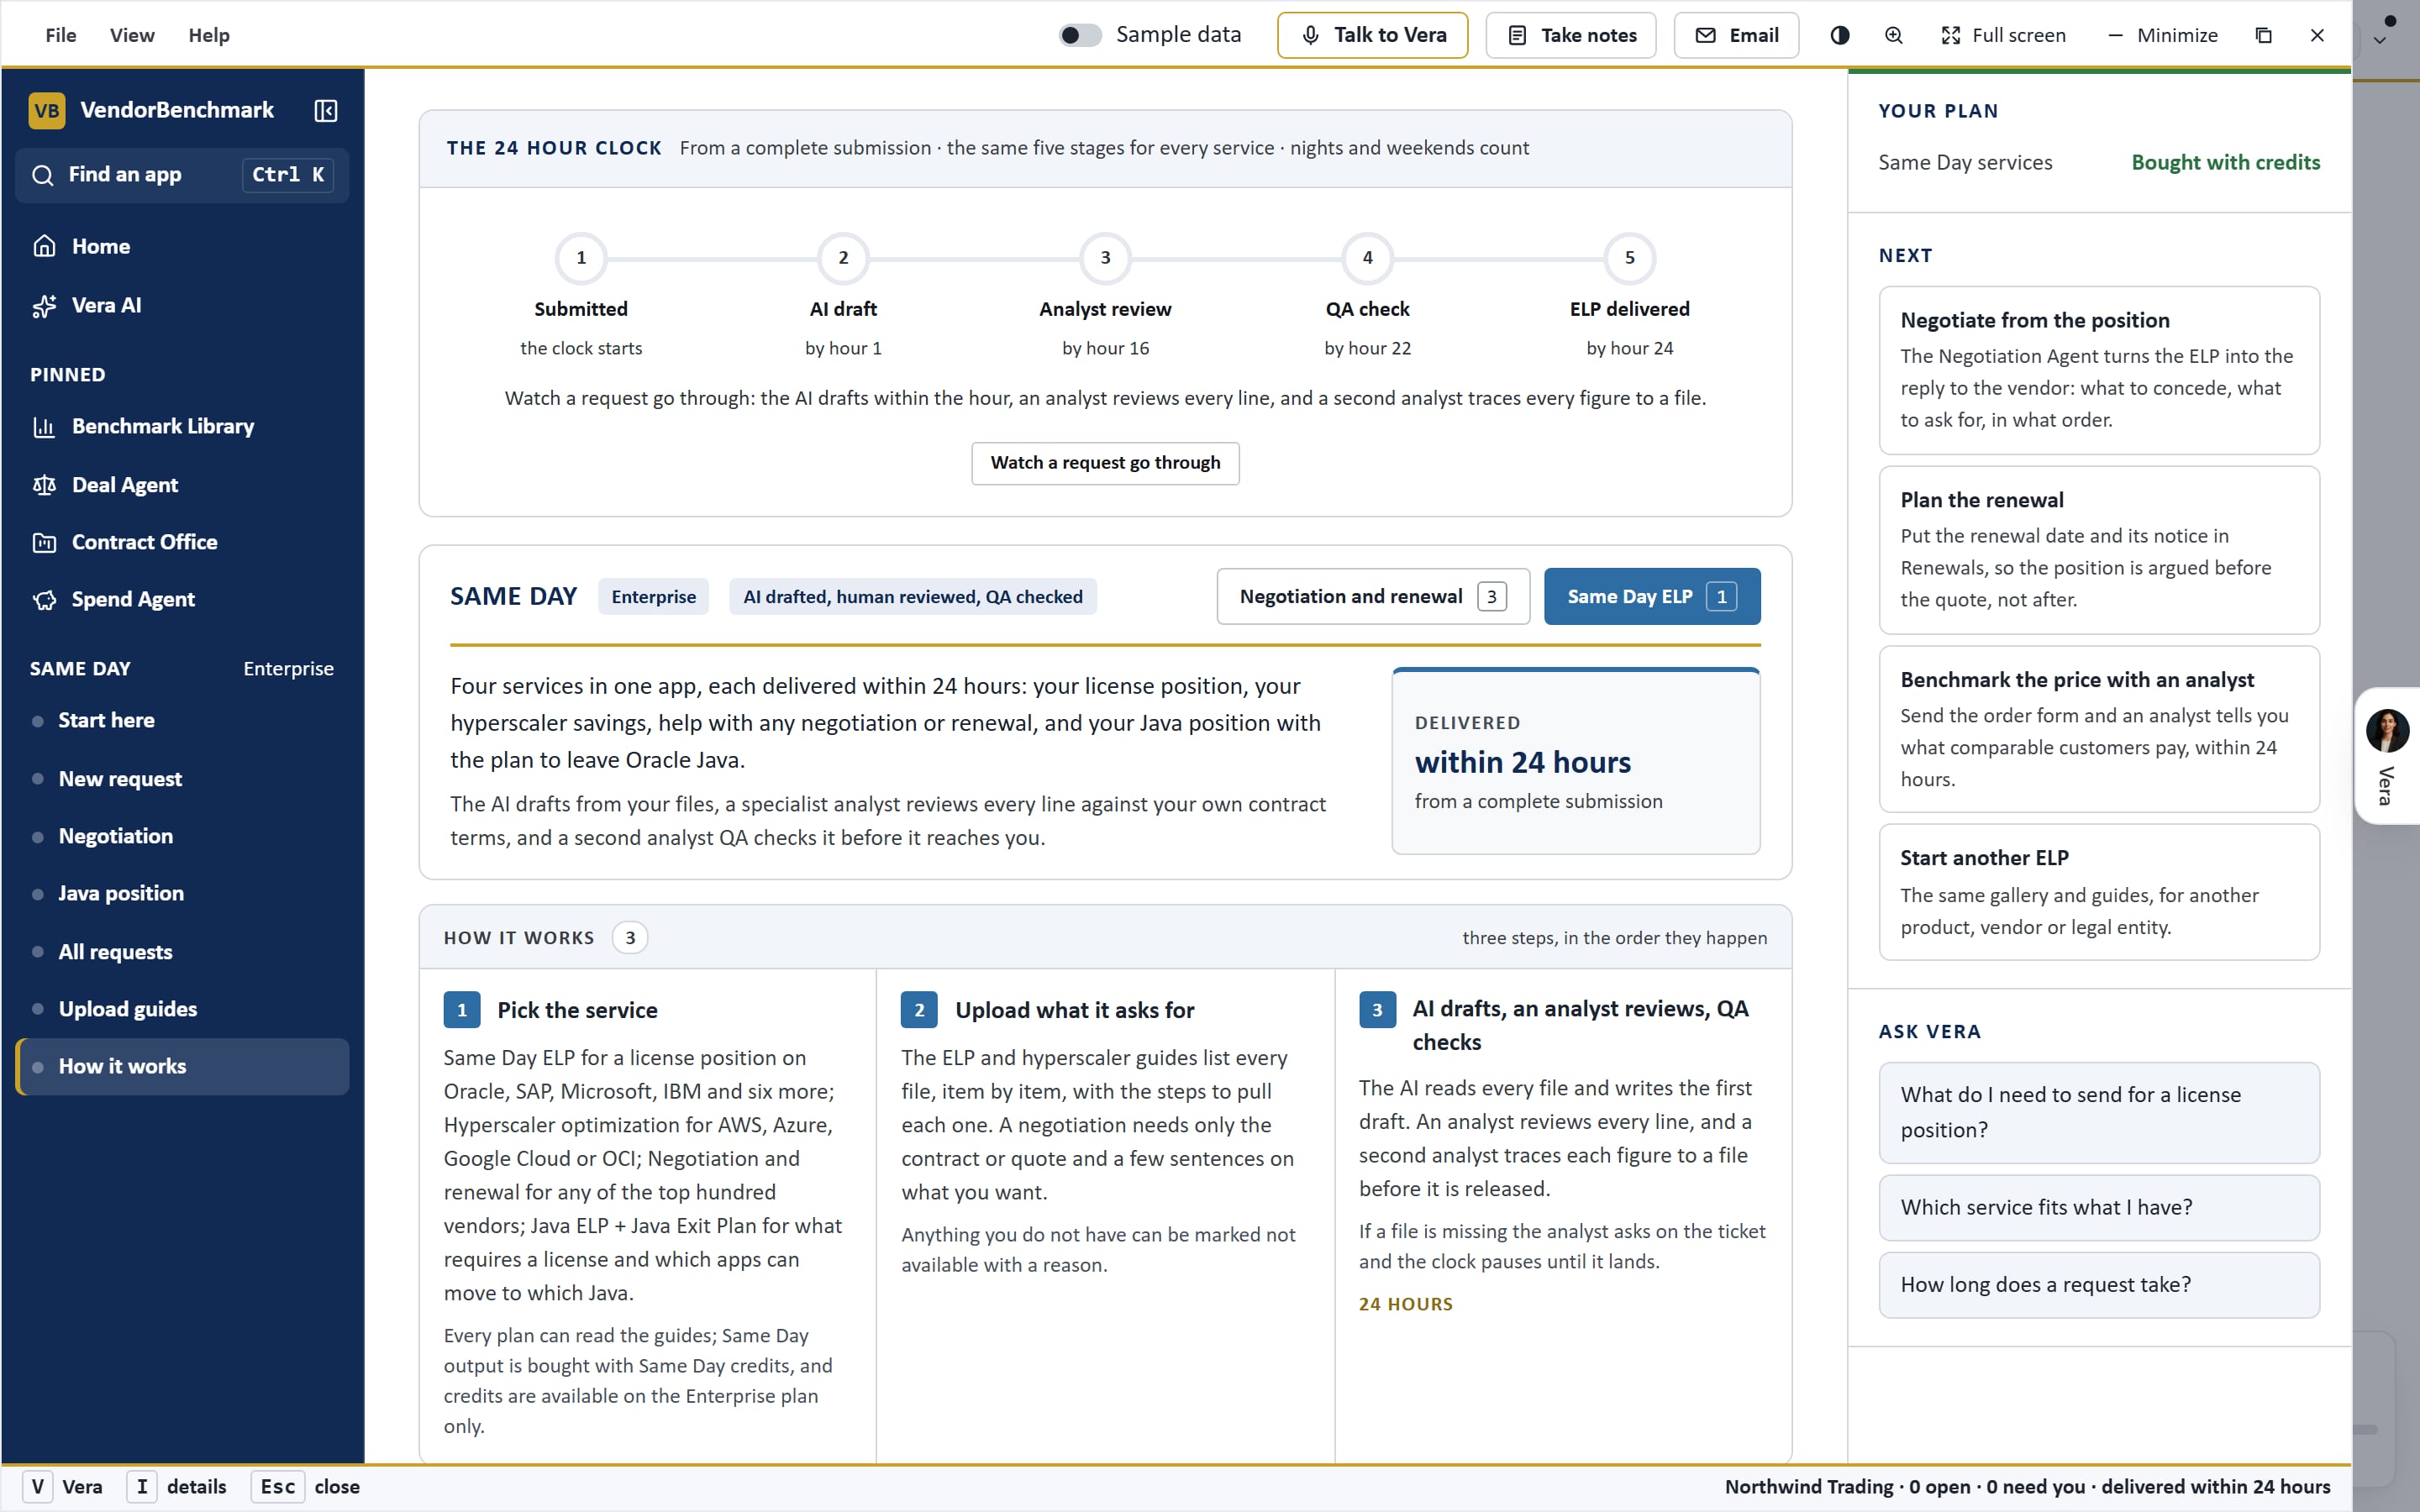2420x1512 pixels.
Task: Go to Start here in Same Day menu
Action: (182, 720)
